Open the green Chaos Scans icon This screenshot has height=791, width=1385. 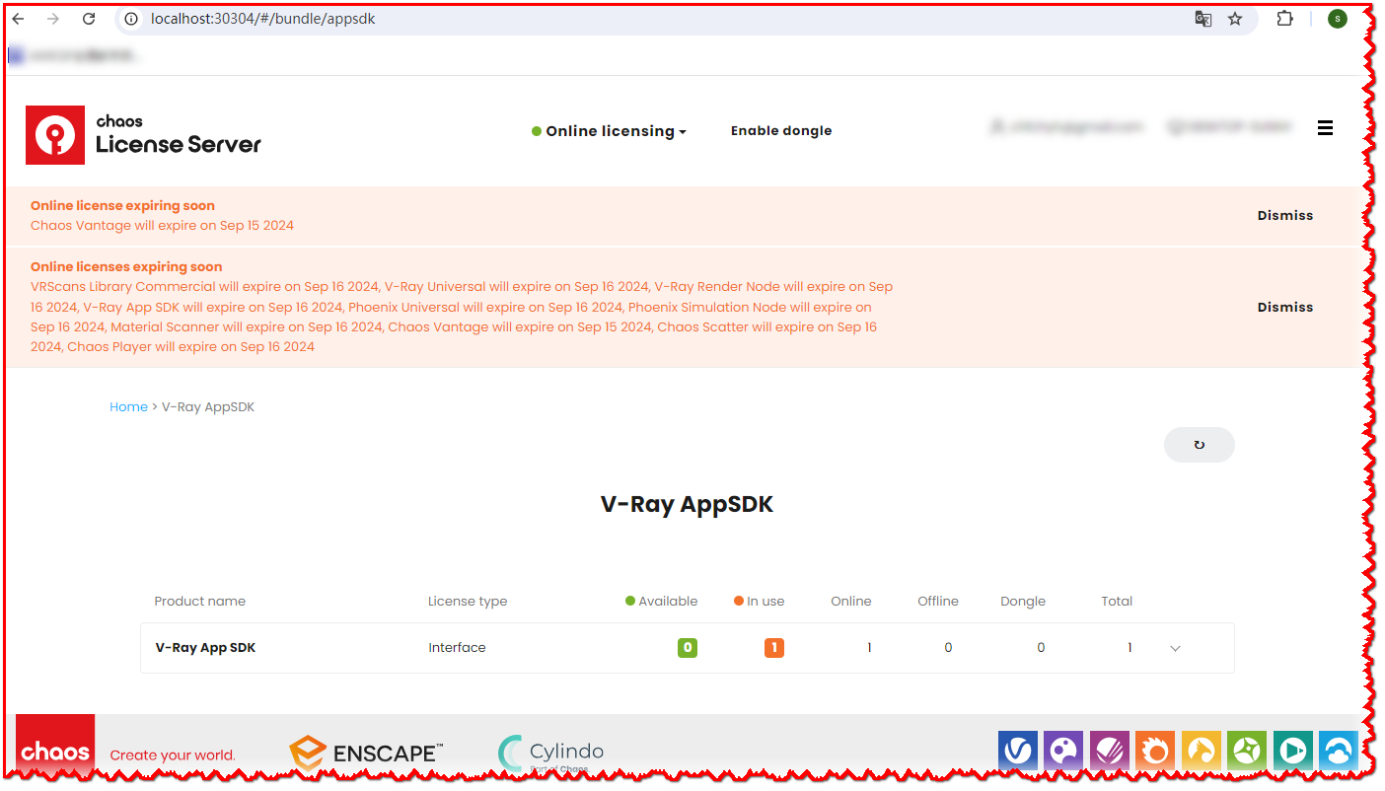pyautogui.click(x=1247, y=752)
